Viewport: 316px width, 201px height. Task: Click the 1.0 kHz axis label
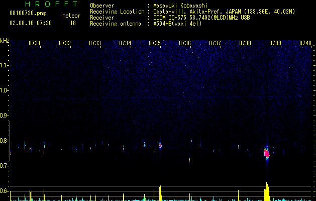coord(4,90)
